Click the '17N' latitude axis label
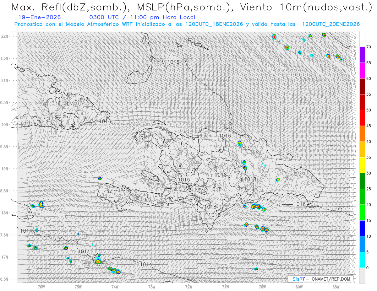 pos(5,257)
